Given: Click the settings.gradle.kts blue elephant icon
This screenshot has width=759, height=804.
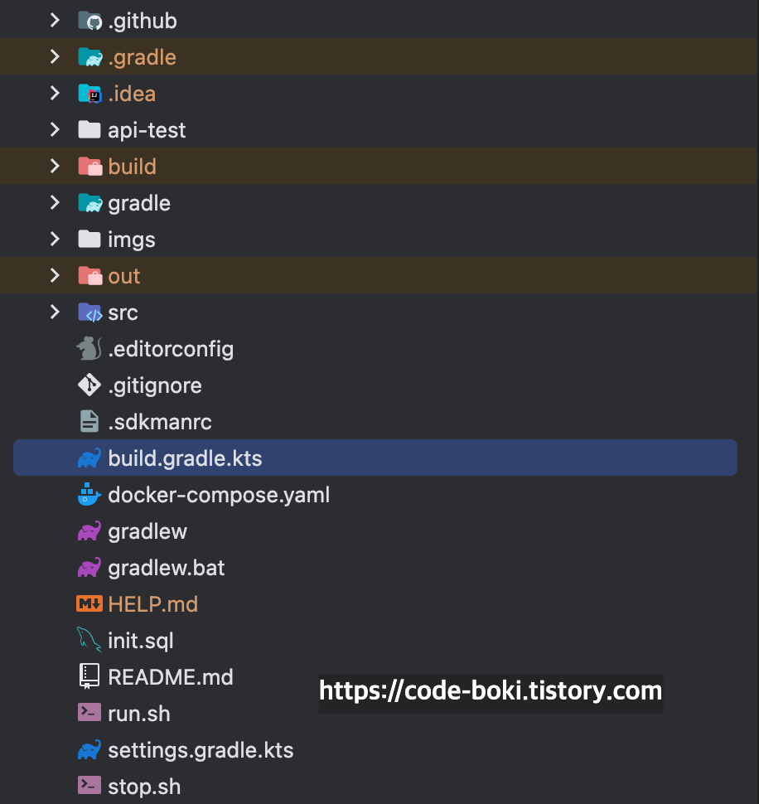Looking at the screenshot, I should point(89,749).
